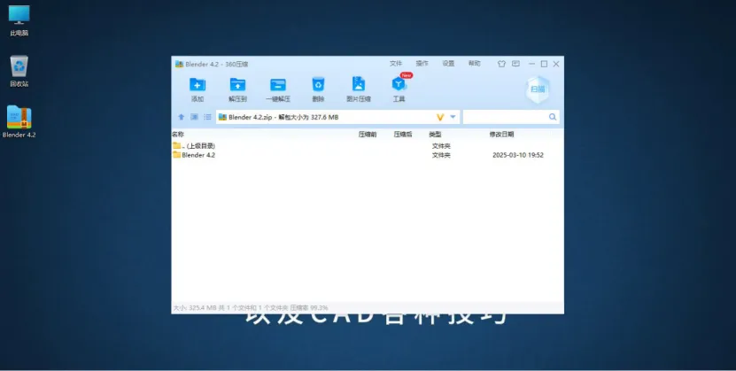Select the ..(上级目录) row name
Image resolution: width=736 pixels, height=371 pixels.
point(198,146)
